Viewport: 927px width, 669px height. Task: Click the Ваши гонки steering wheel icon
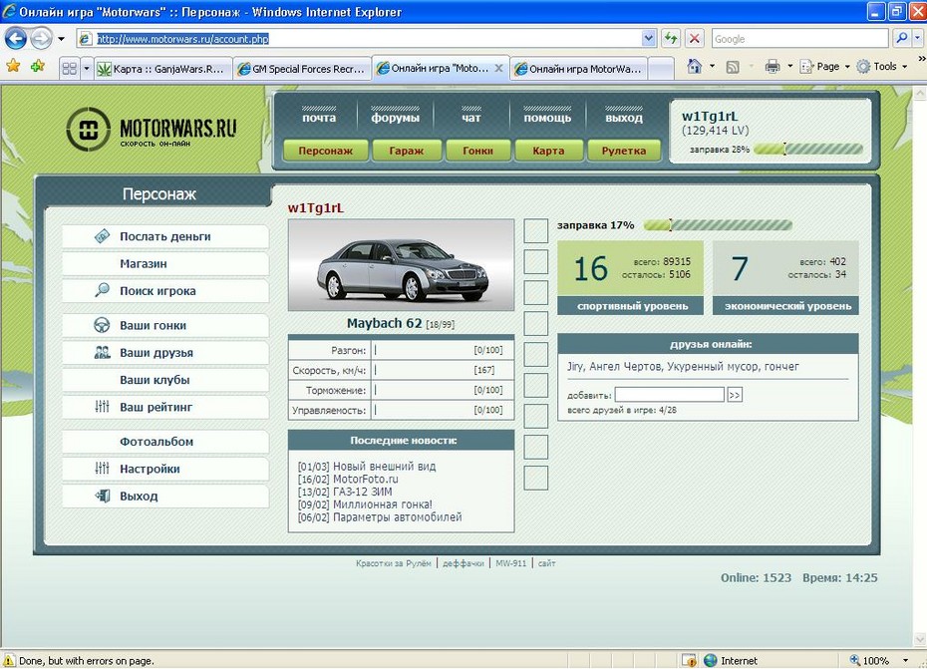tap(102, 325)
